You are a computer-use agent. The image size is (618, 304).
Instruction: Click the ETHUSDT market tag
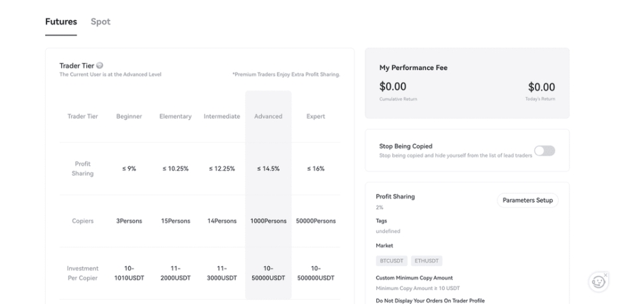click(426, 261)
